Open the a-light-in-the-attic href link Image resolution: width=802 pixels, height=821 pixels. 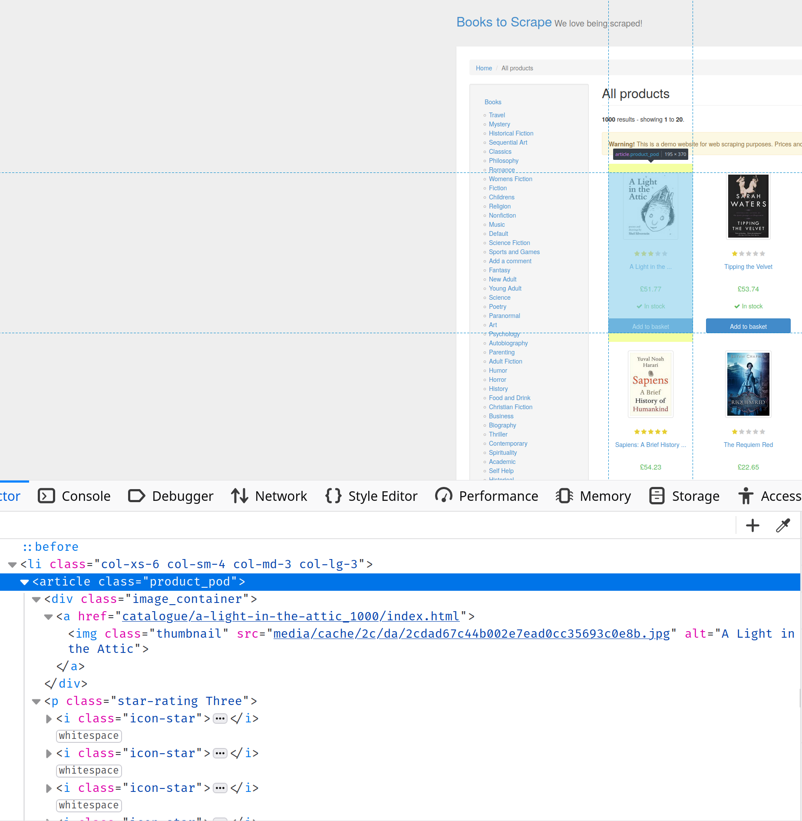[x=290, y=616]
